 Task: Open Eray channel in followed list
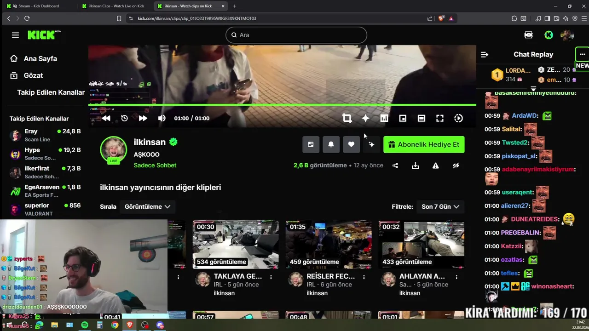pyautogui.click(x=45, y=135)
